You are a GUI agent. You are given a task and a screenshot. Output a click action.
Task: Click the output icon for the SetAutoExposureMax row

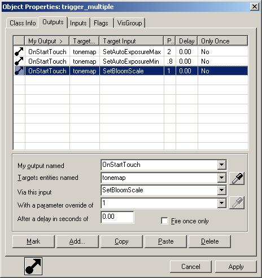pos(19,51)
